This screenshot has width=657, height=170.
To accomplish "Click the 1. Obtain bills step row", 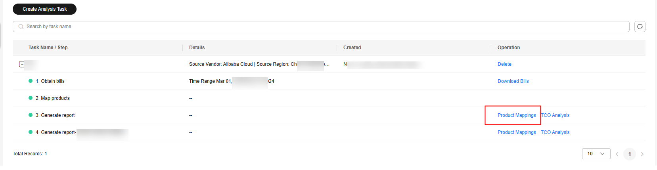I will click(329, 81).
